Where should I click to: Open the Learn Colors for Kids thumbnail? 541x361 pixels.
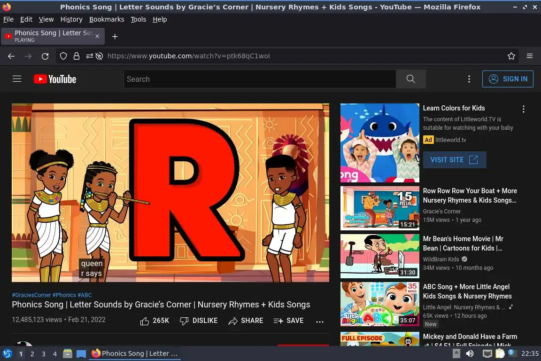click(x=379, y=143)
